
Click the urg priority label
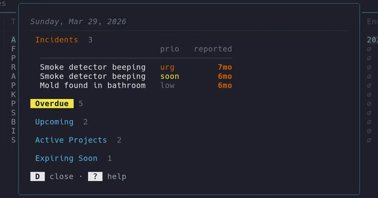coord(167,68)
